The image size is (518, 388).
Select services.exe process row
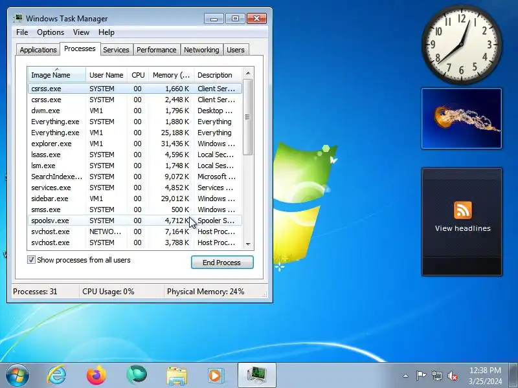[x=135, y=188]
